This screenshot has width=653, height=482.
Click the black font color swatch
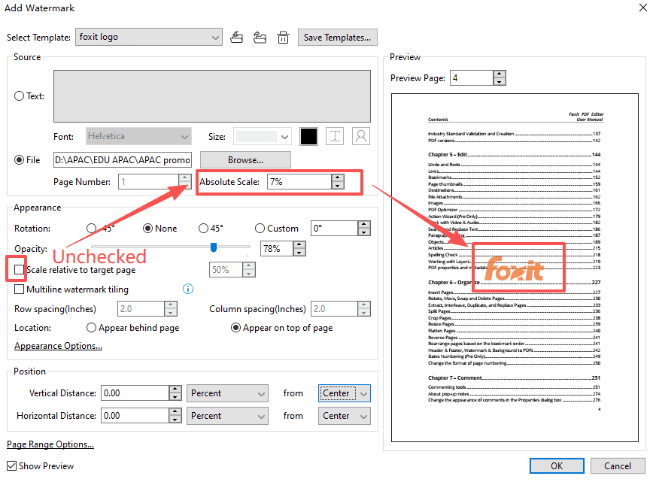pyautogui.click(x=308, y=137)
